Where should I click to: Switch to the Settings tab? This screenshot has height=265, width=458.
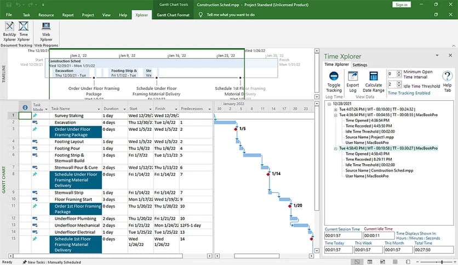(360, 65)
